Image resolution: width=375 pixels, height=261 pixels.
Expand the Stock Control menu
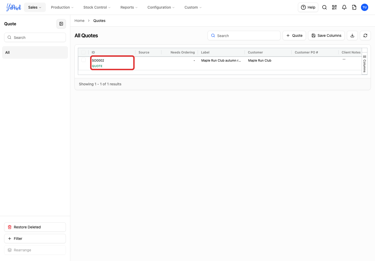(97, 7)
